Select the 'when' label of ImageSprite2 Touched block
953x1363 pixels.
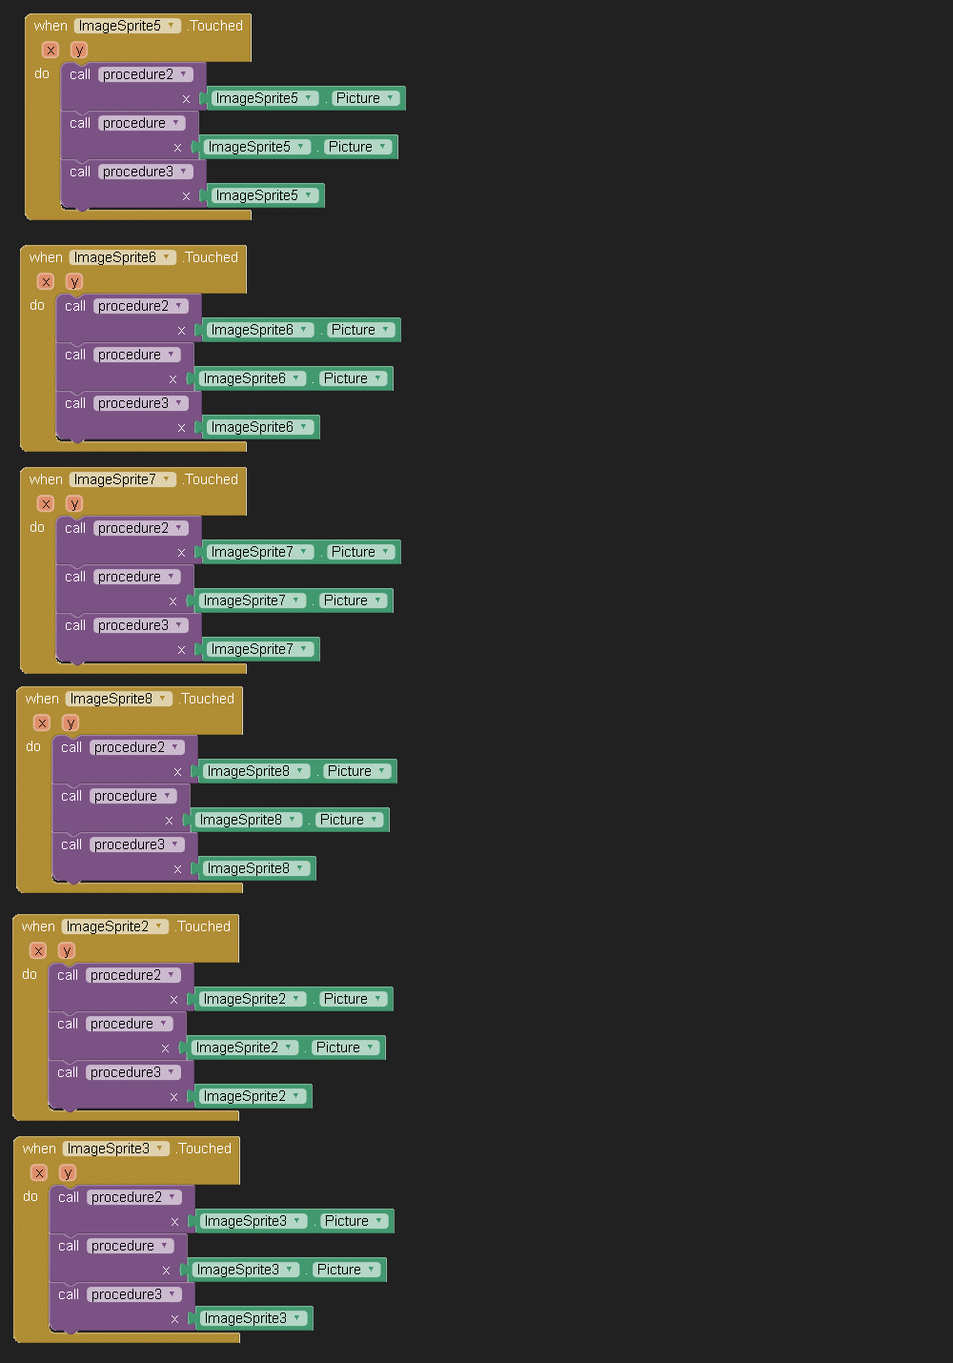tap(38, 926)
